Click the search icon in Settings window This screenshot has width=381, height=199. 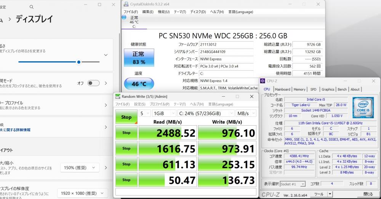tap(32, 7)
